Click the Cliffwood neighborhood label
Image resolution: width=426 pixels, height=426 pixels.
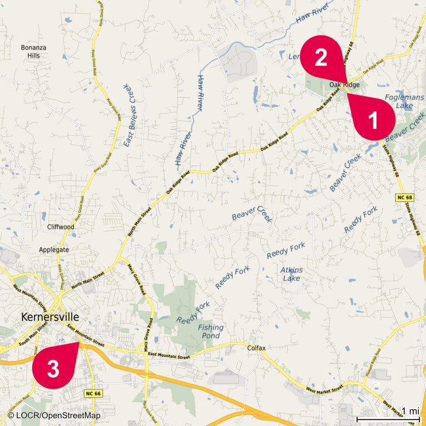pyautogui.click(x=61, y=227)
